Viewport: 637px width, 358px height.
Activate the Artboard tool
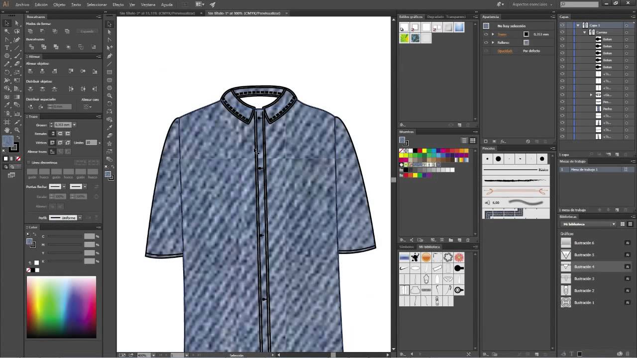point(7,122)
